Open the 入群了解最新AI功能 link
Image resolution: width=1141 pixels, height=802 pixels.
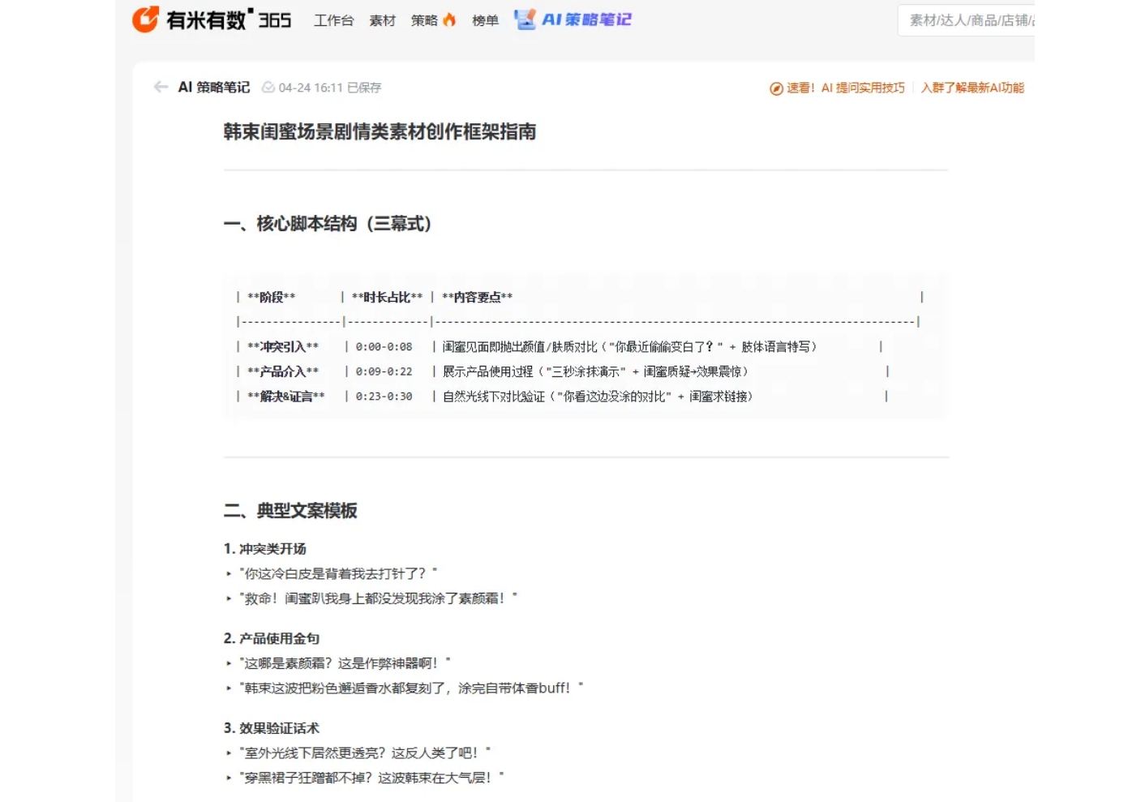click(972, 88)
